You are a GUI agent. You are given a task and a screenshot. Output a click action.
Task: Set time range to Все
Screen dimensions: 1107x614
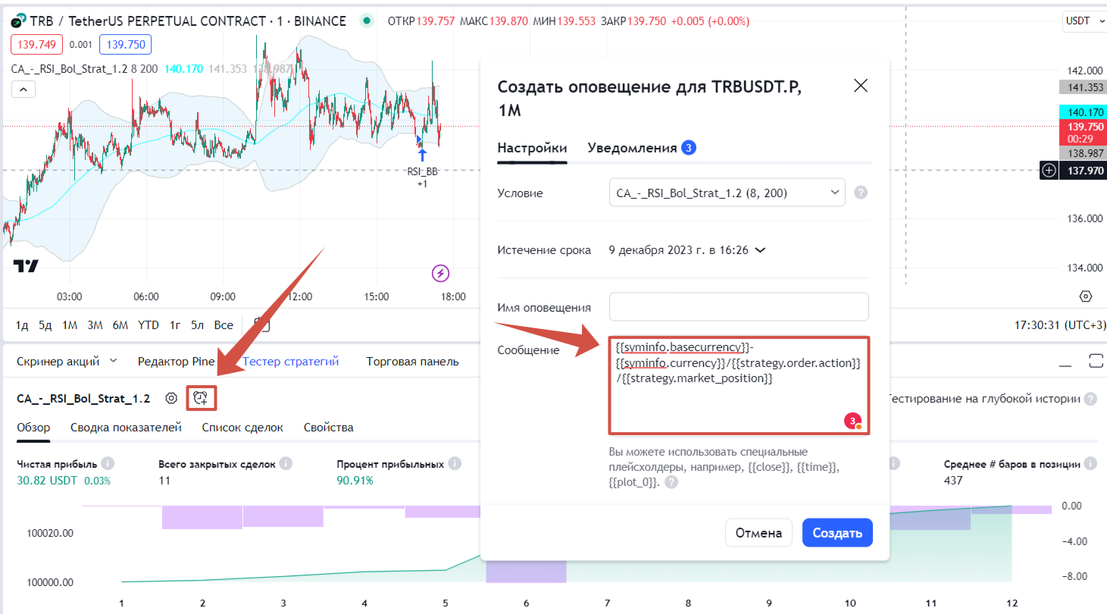point(224,324)
